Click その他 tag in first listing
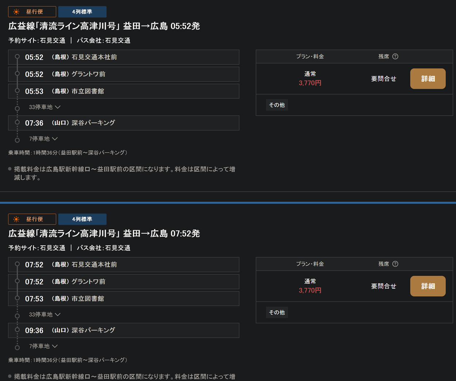The image size is (456, 381). (x=277, y=105)
